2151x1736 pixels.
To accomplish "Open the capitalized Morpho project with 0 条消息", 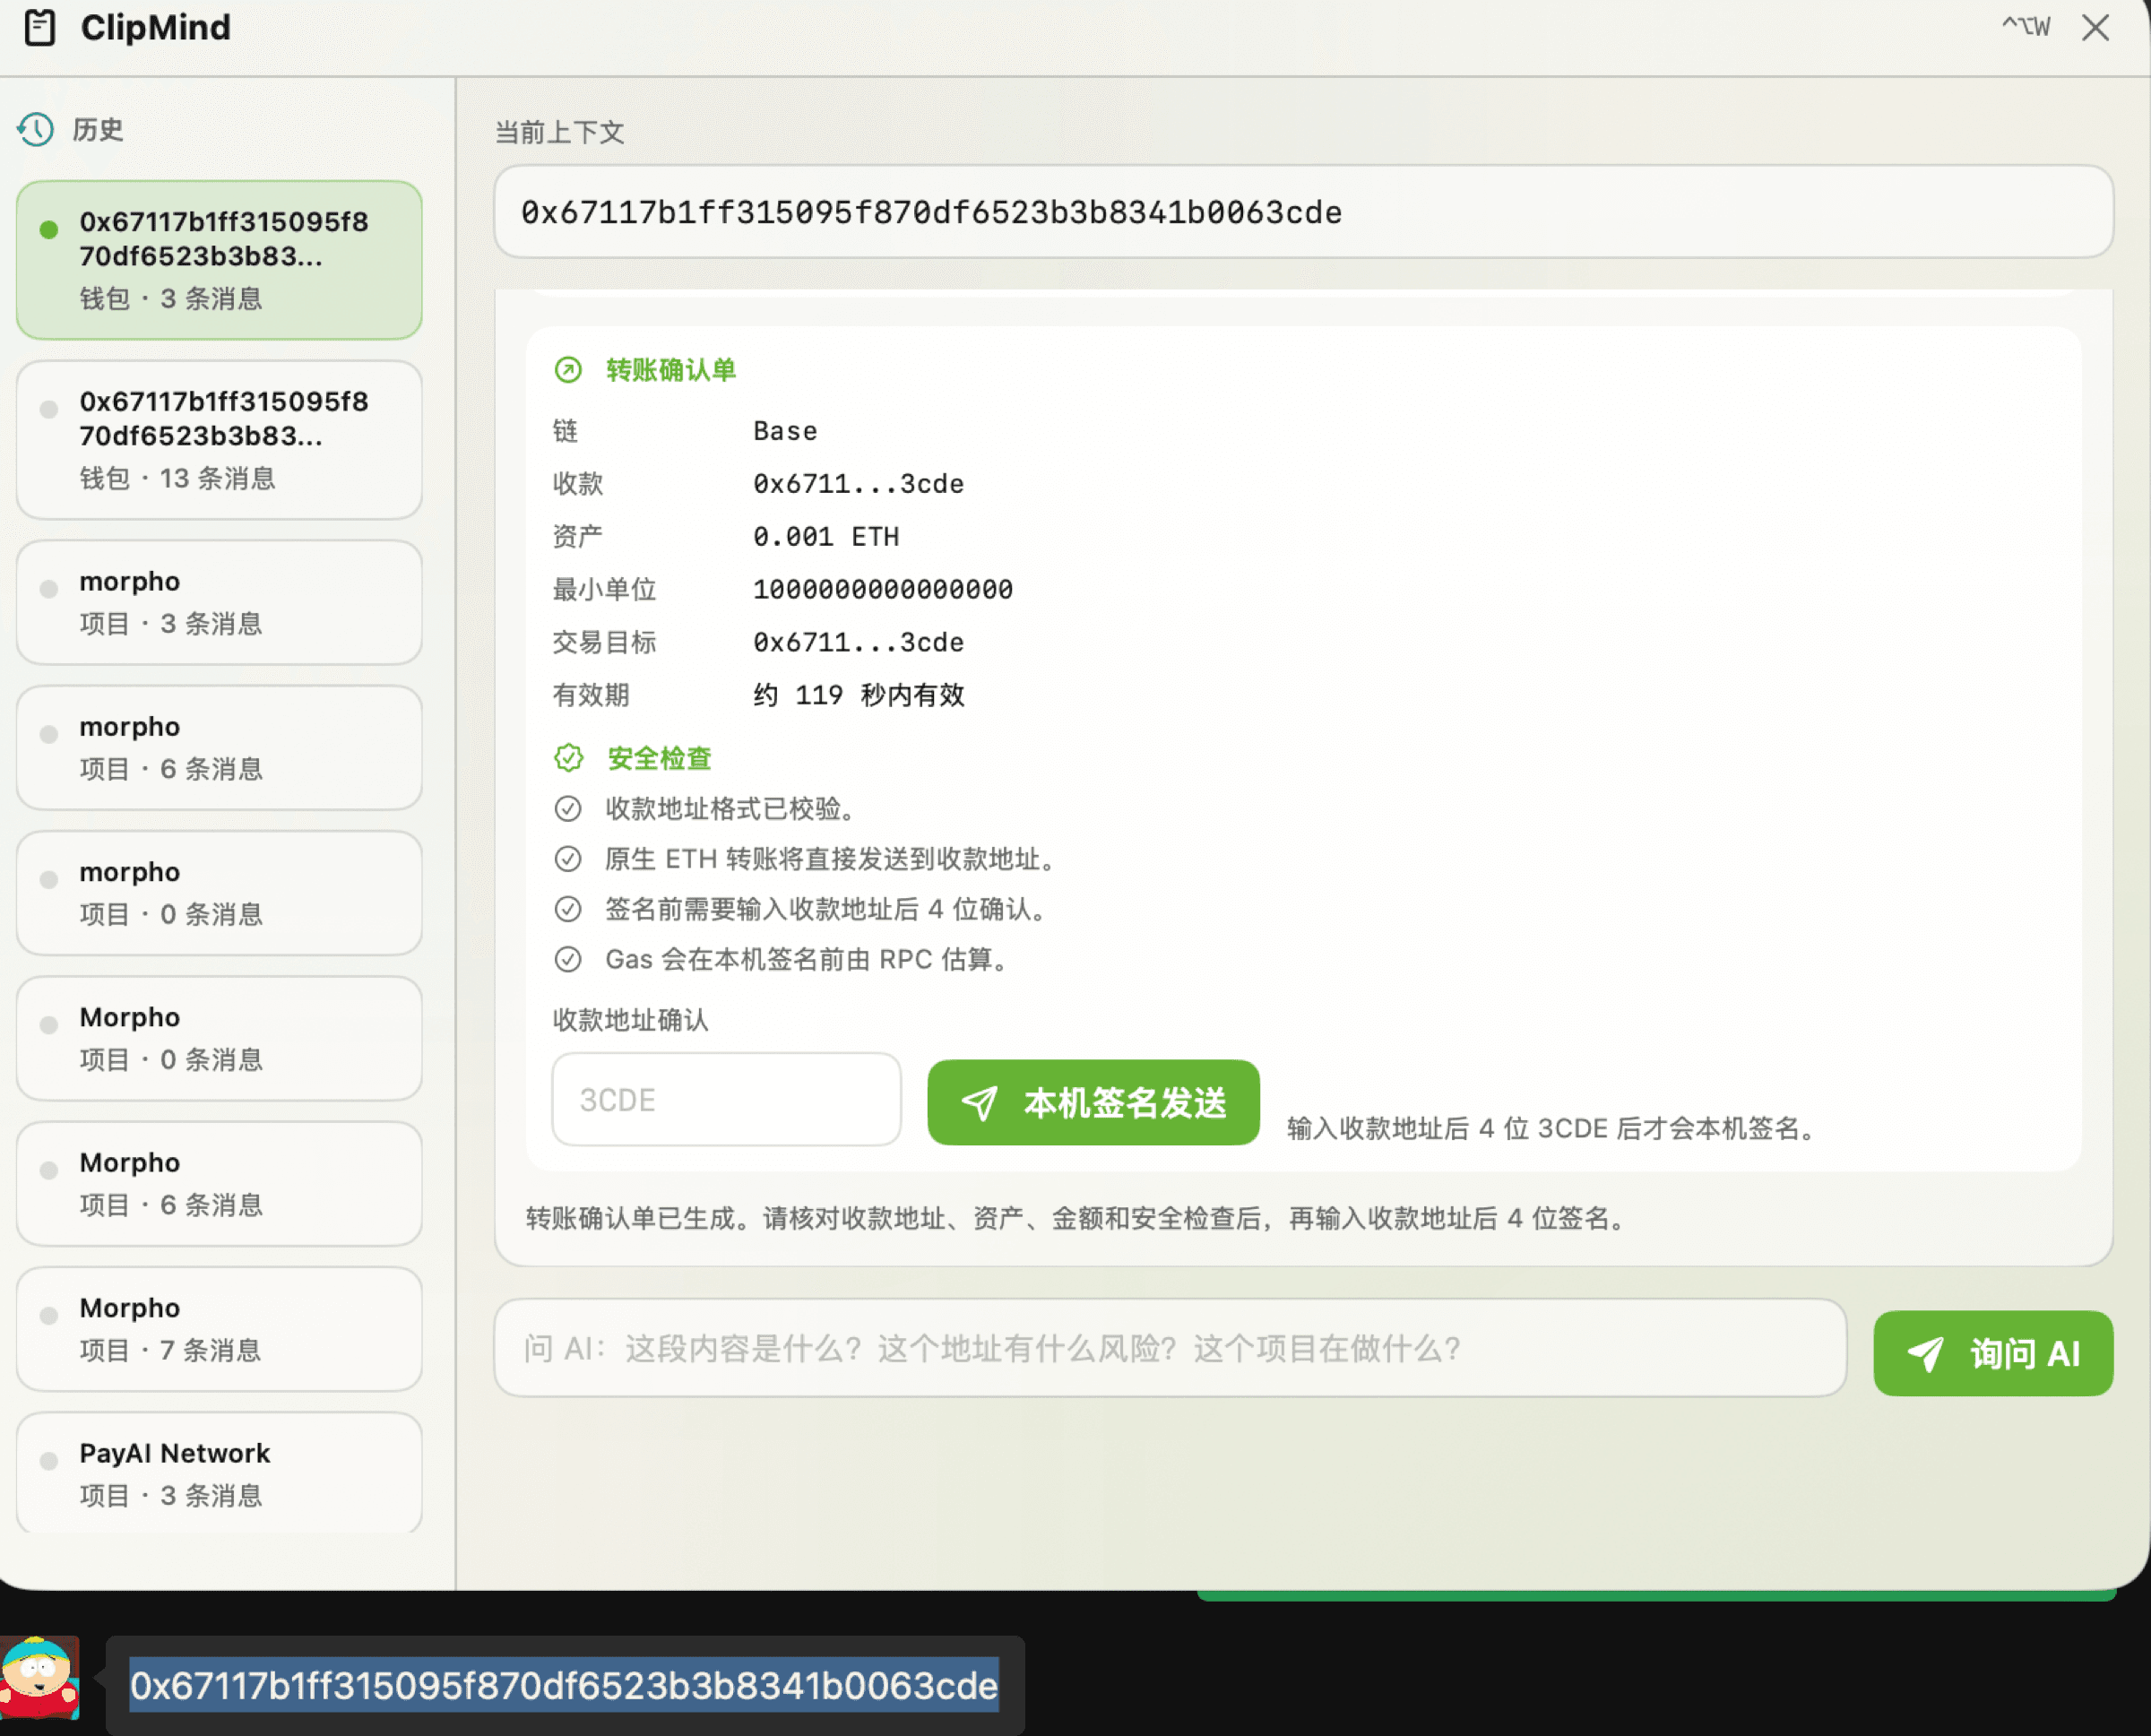I will [219, 1038].
